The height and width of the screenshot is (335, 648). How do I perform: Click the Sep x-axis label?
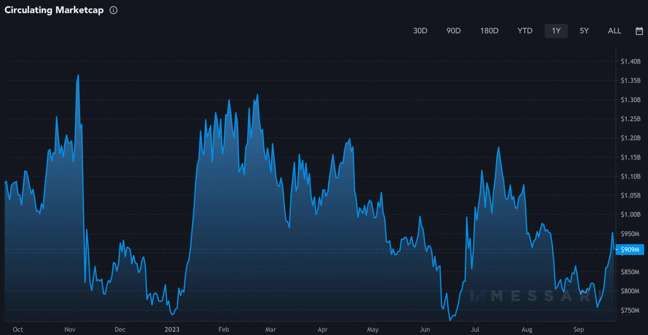tap(579, 329)
